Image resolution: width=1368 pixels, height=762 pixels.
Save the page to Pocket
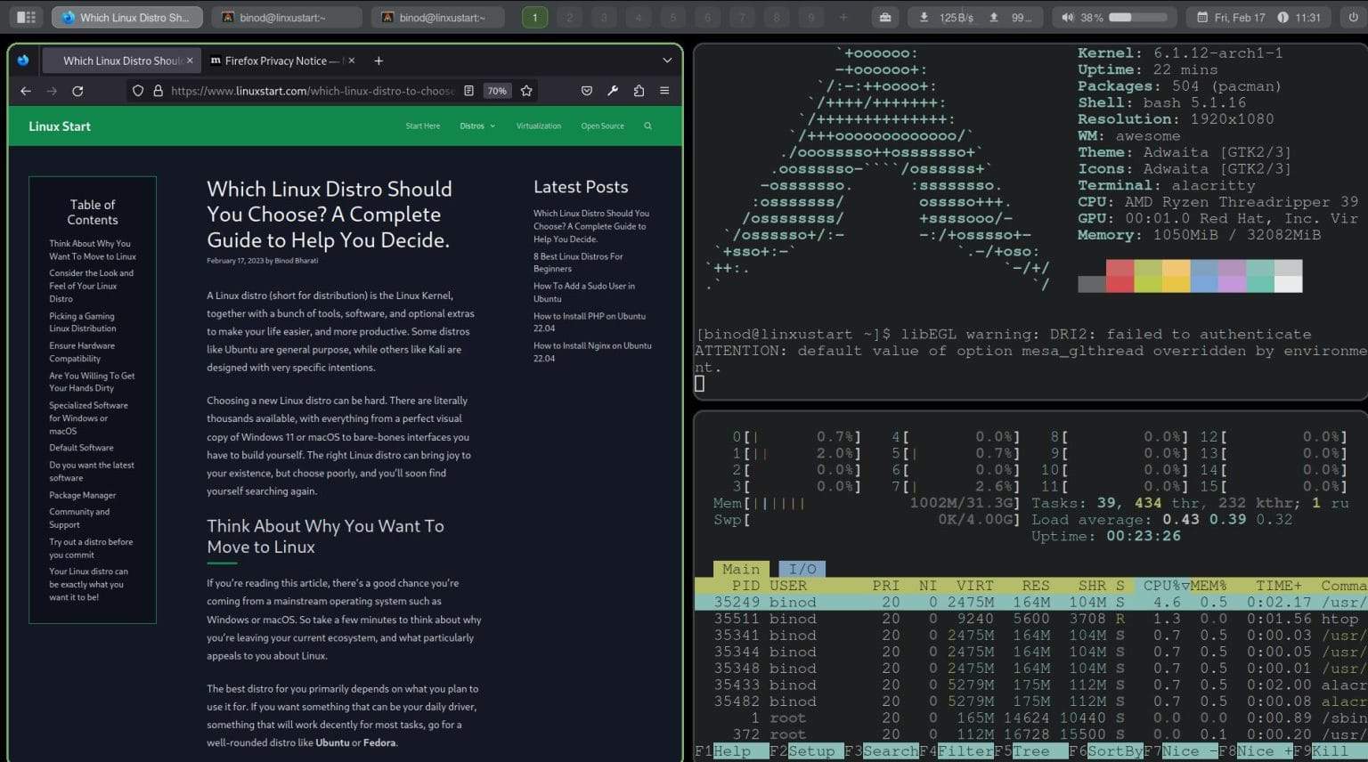point(587,90)
